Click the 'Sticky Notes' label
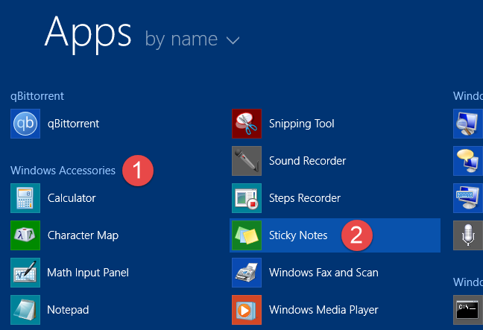The image size is (483, 330). point(298,236)
